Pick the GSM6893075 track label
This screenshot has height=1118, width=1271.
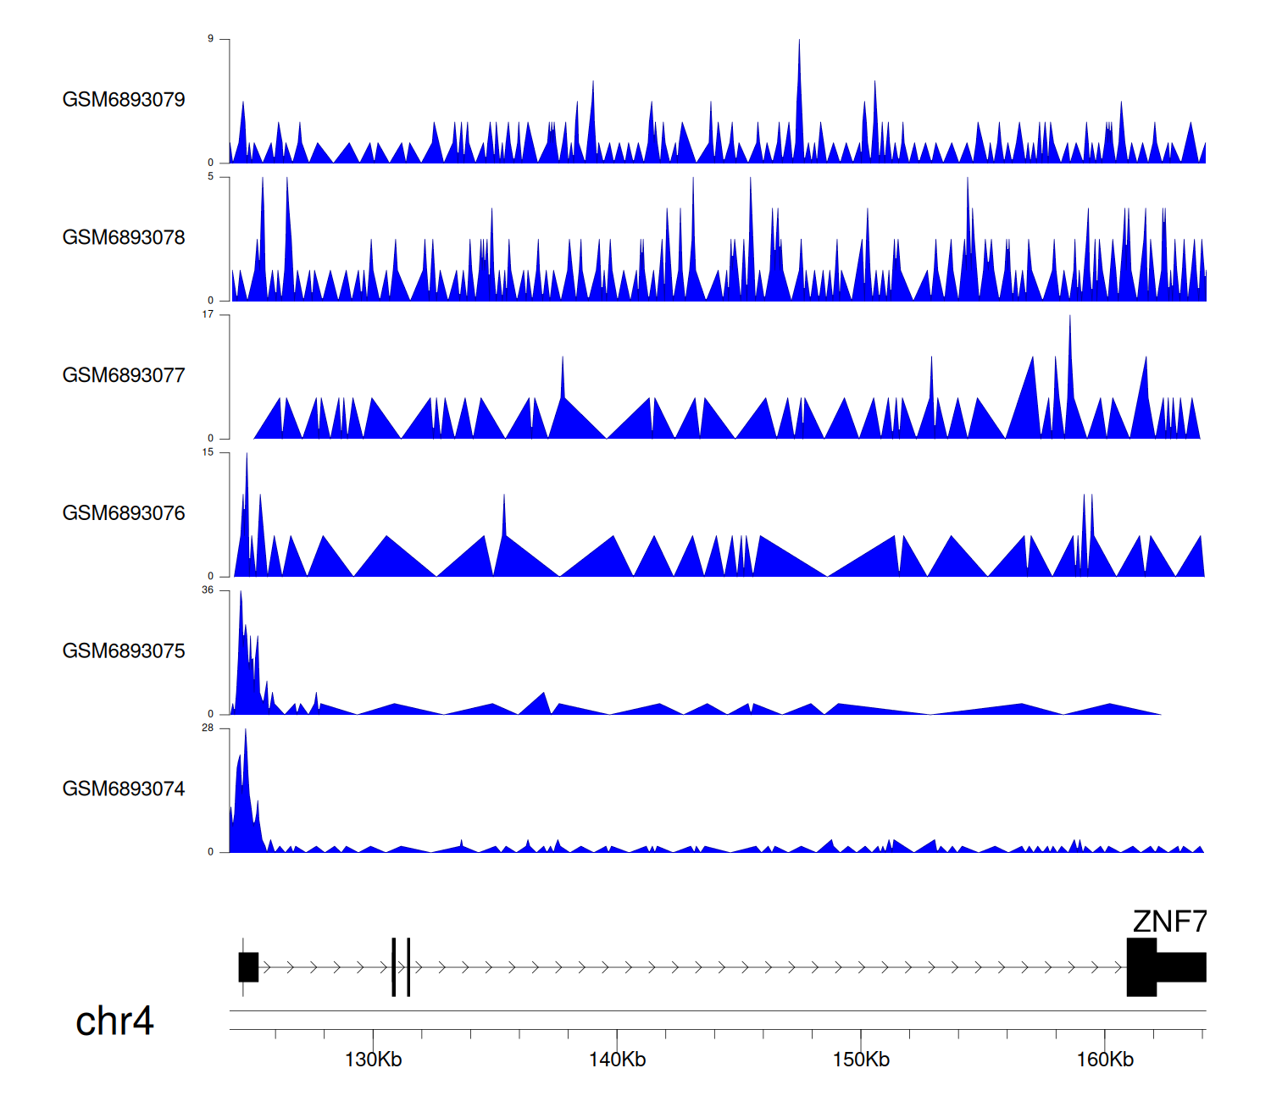click(x=124, y=651)
